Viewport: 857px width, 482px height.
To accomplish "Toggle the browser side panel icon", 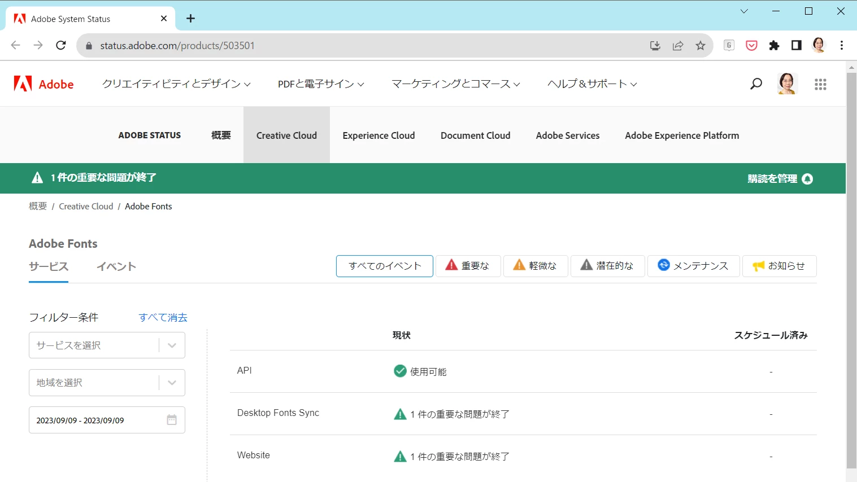I will coord(797,46).
